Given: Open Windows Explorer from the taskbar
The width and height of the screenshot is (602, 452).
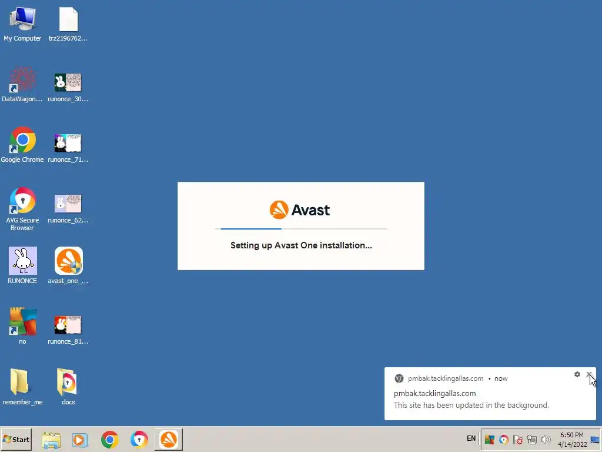Looking at the screenshot, I should coord(51,440).
